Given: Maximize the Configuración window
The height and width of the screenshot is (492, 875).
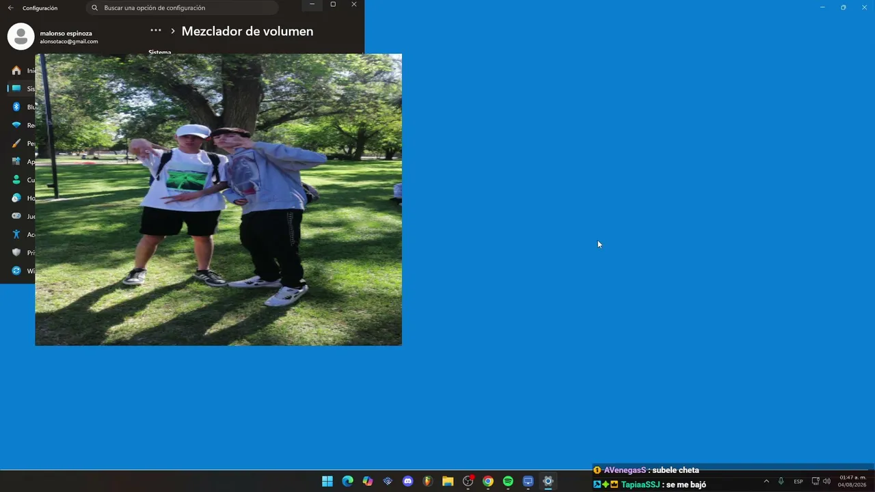Looking at the screenshot, I should [x=333, y=4].
